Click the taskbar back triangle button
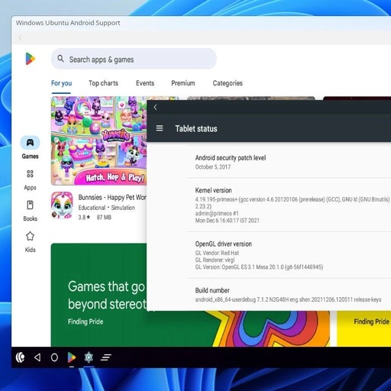 click(37, 357)
